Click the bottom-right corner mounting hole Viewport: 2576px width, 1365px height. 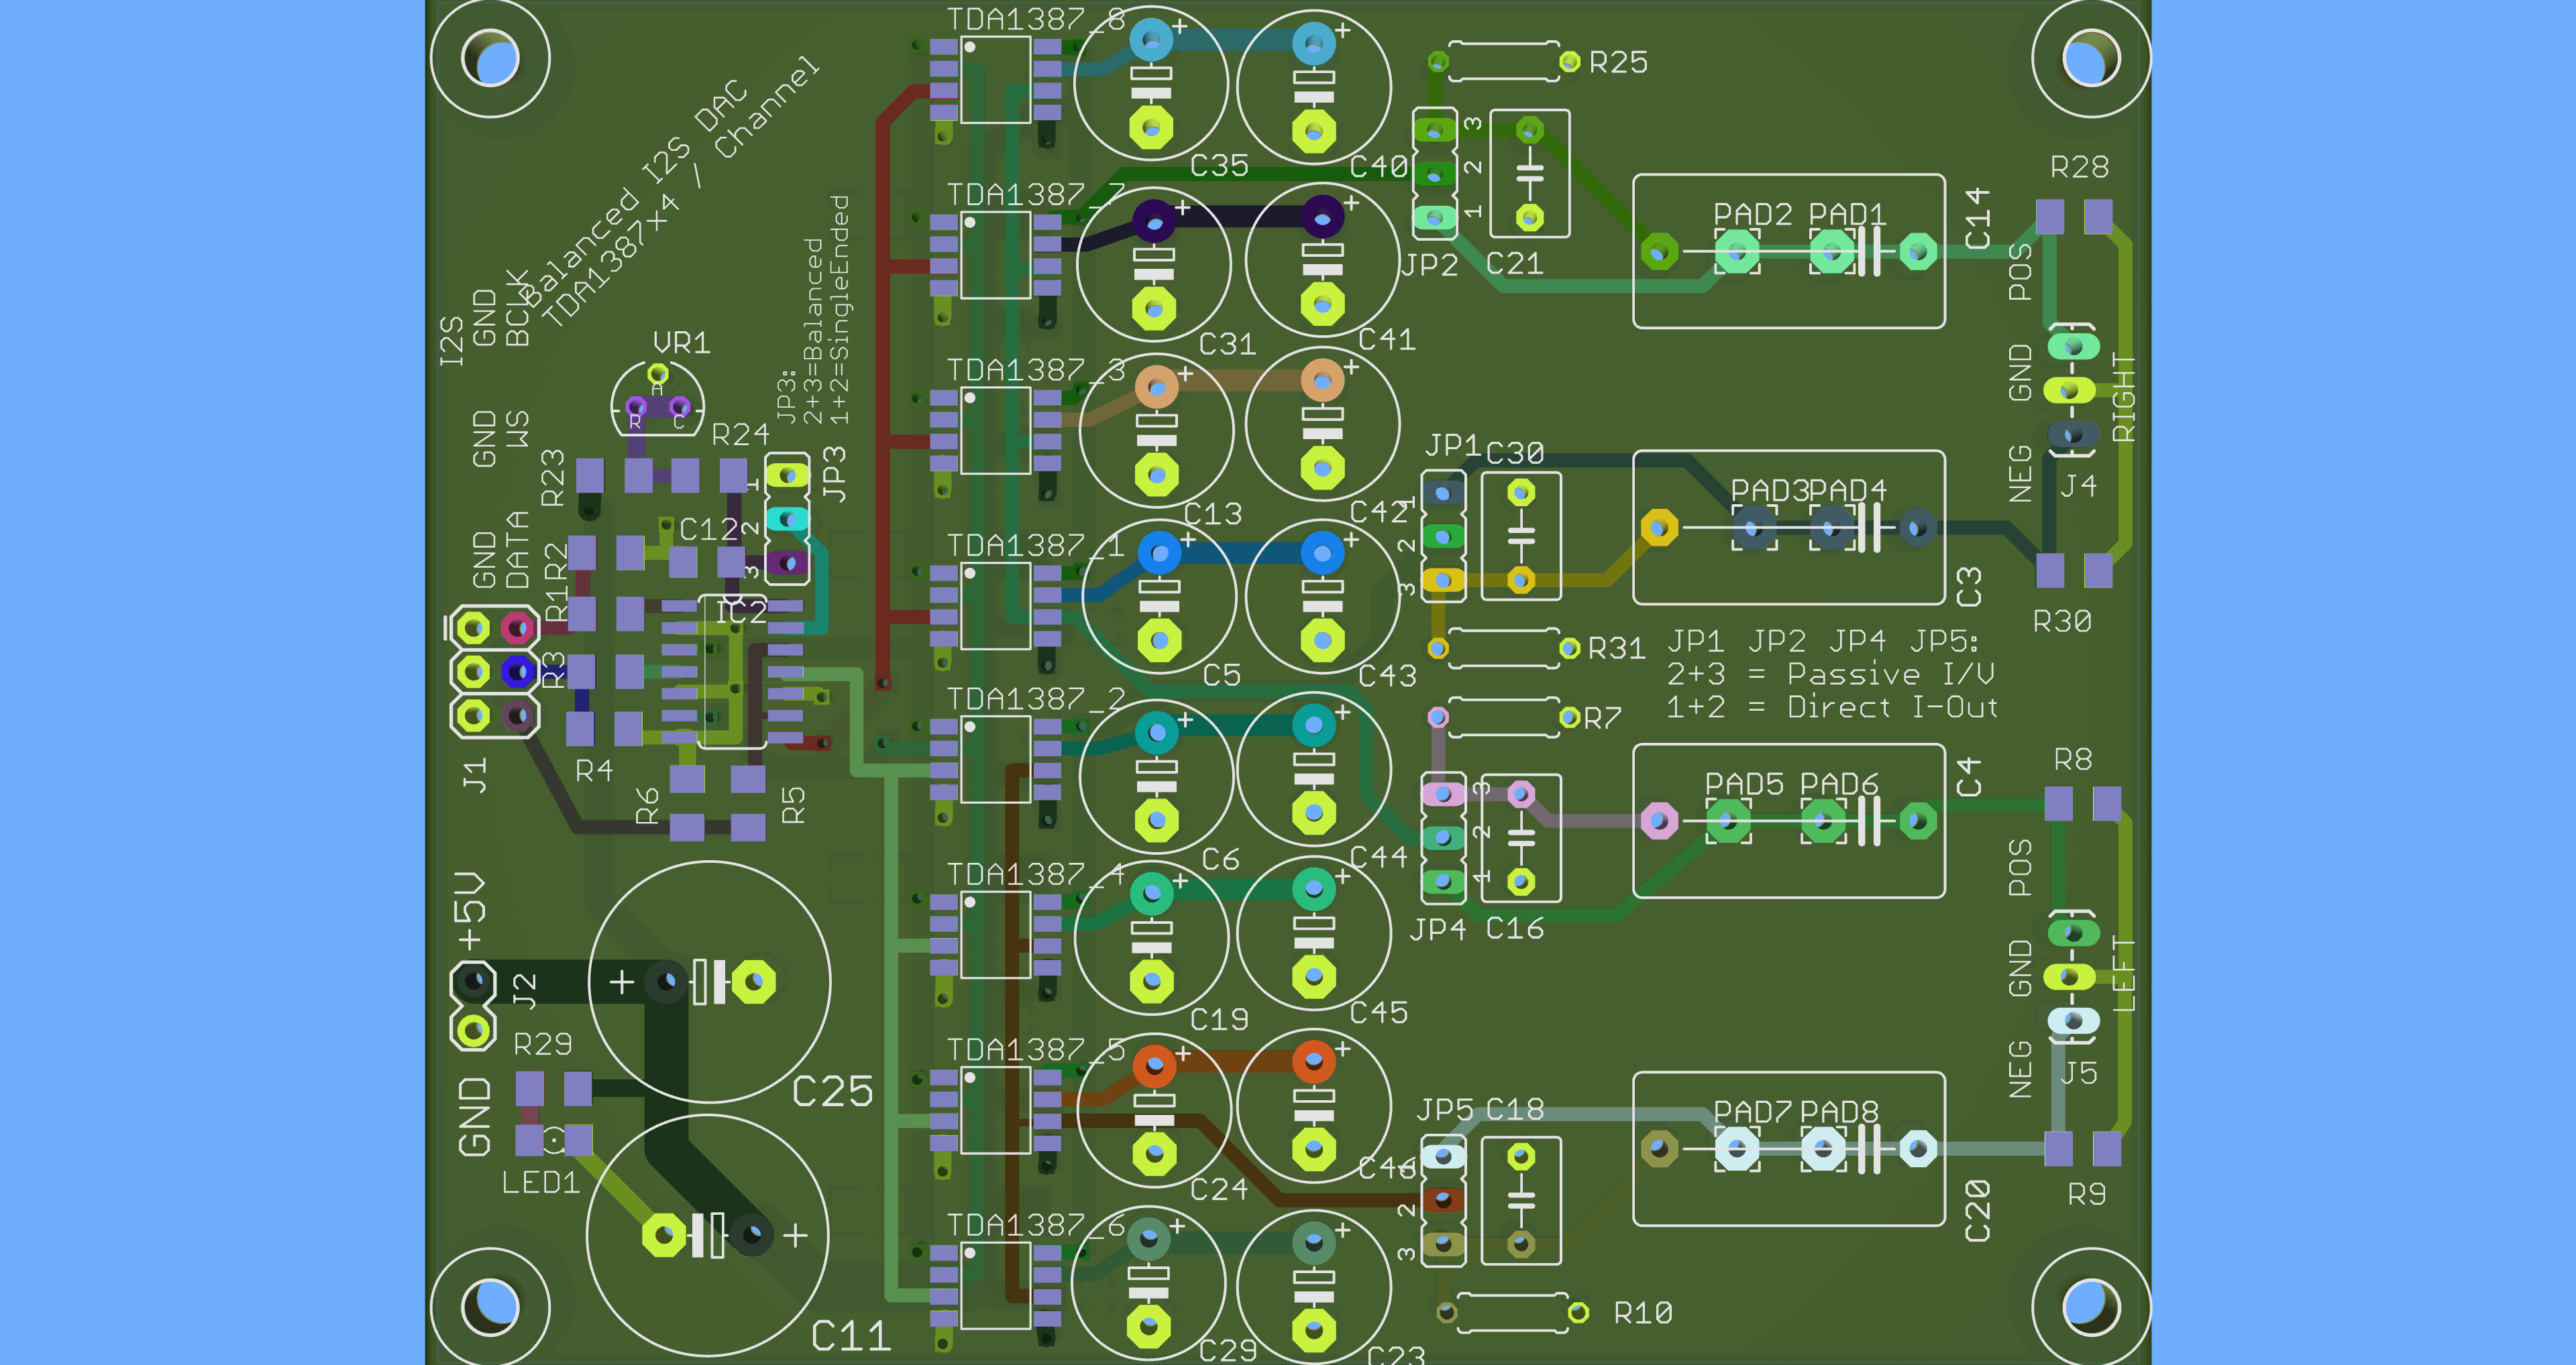coord(2091,1306)
